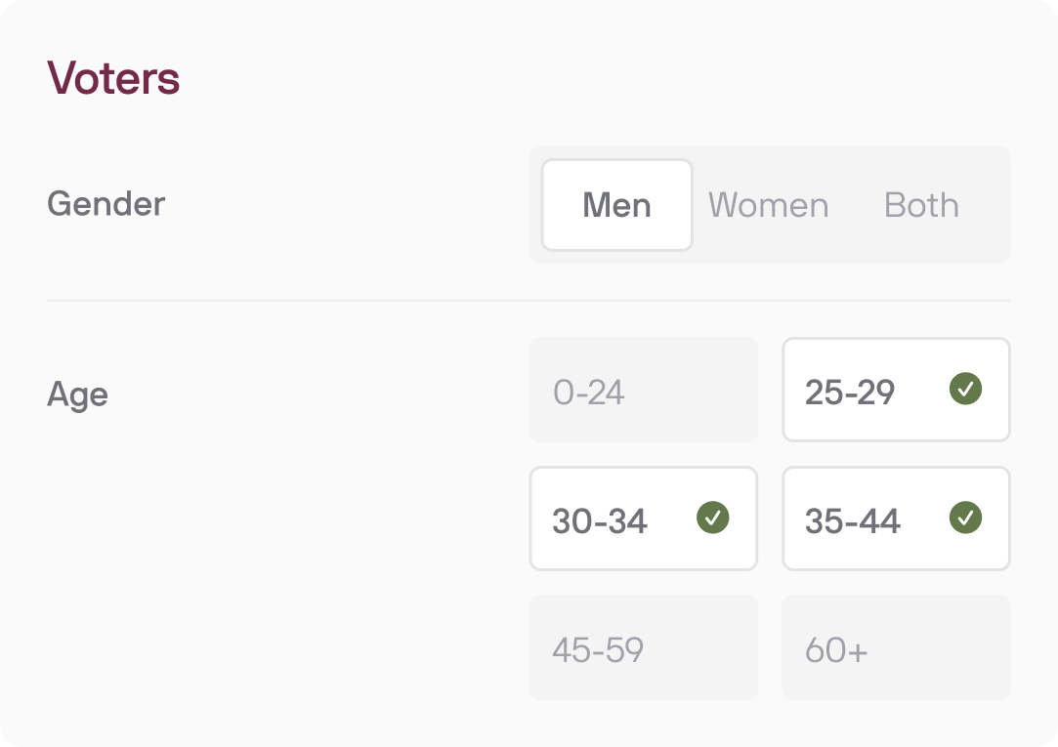The height and width of the screenshot is (747, 1058).
Task: Click the green checkmark on 25-29
Action: click(x=964, y=390)
